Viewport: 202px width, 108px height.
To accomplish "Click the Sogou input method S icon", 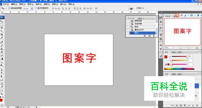I will point(178,15).
